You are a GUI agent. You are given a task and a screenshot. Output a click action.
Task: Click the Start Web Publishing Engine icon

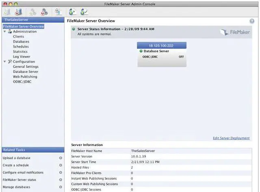32,12
